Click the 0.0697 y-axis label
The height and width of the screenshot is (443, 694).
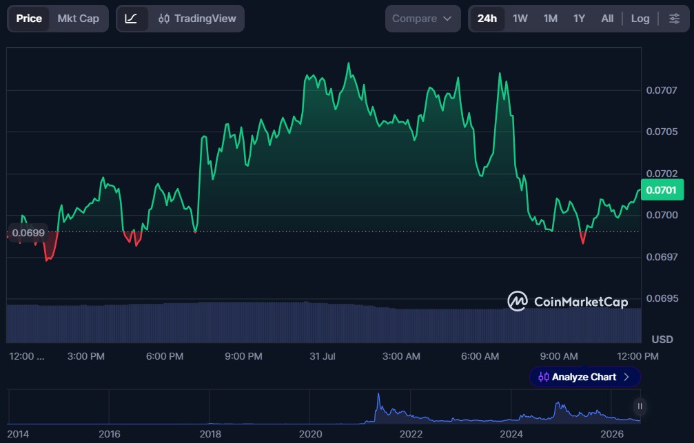(x=661, y=257)
